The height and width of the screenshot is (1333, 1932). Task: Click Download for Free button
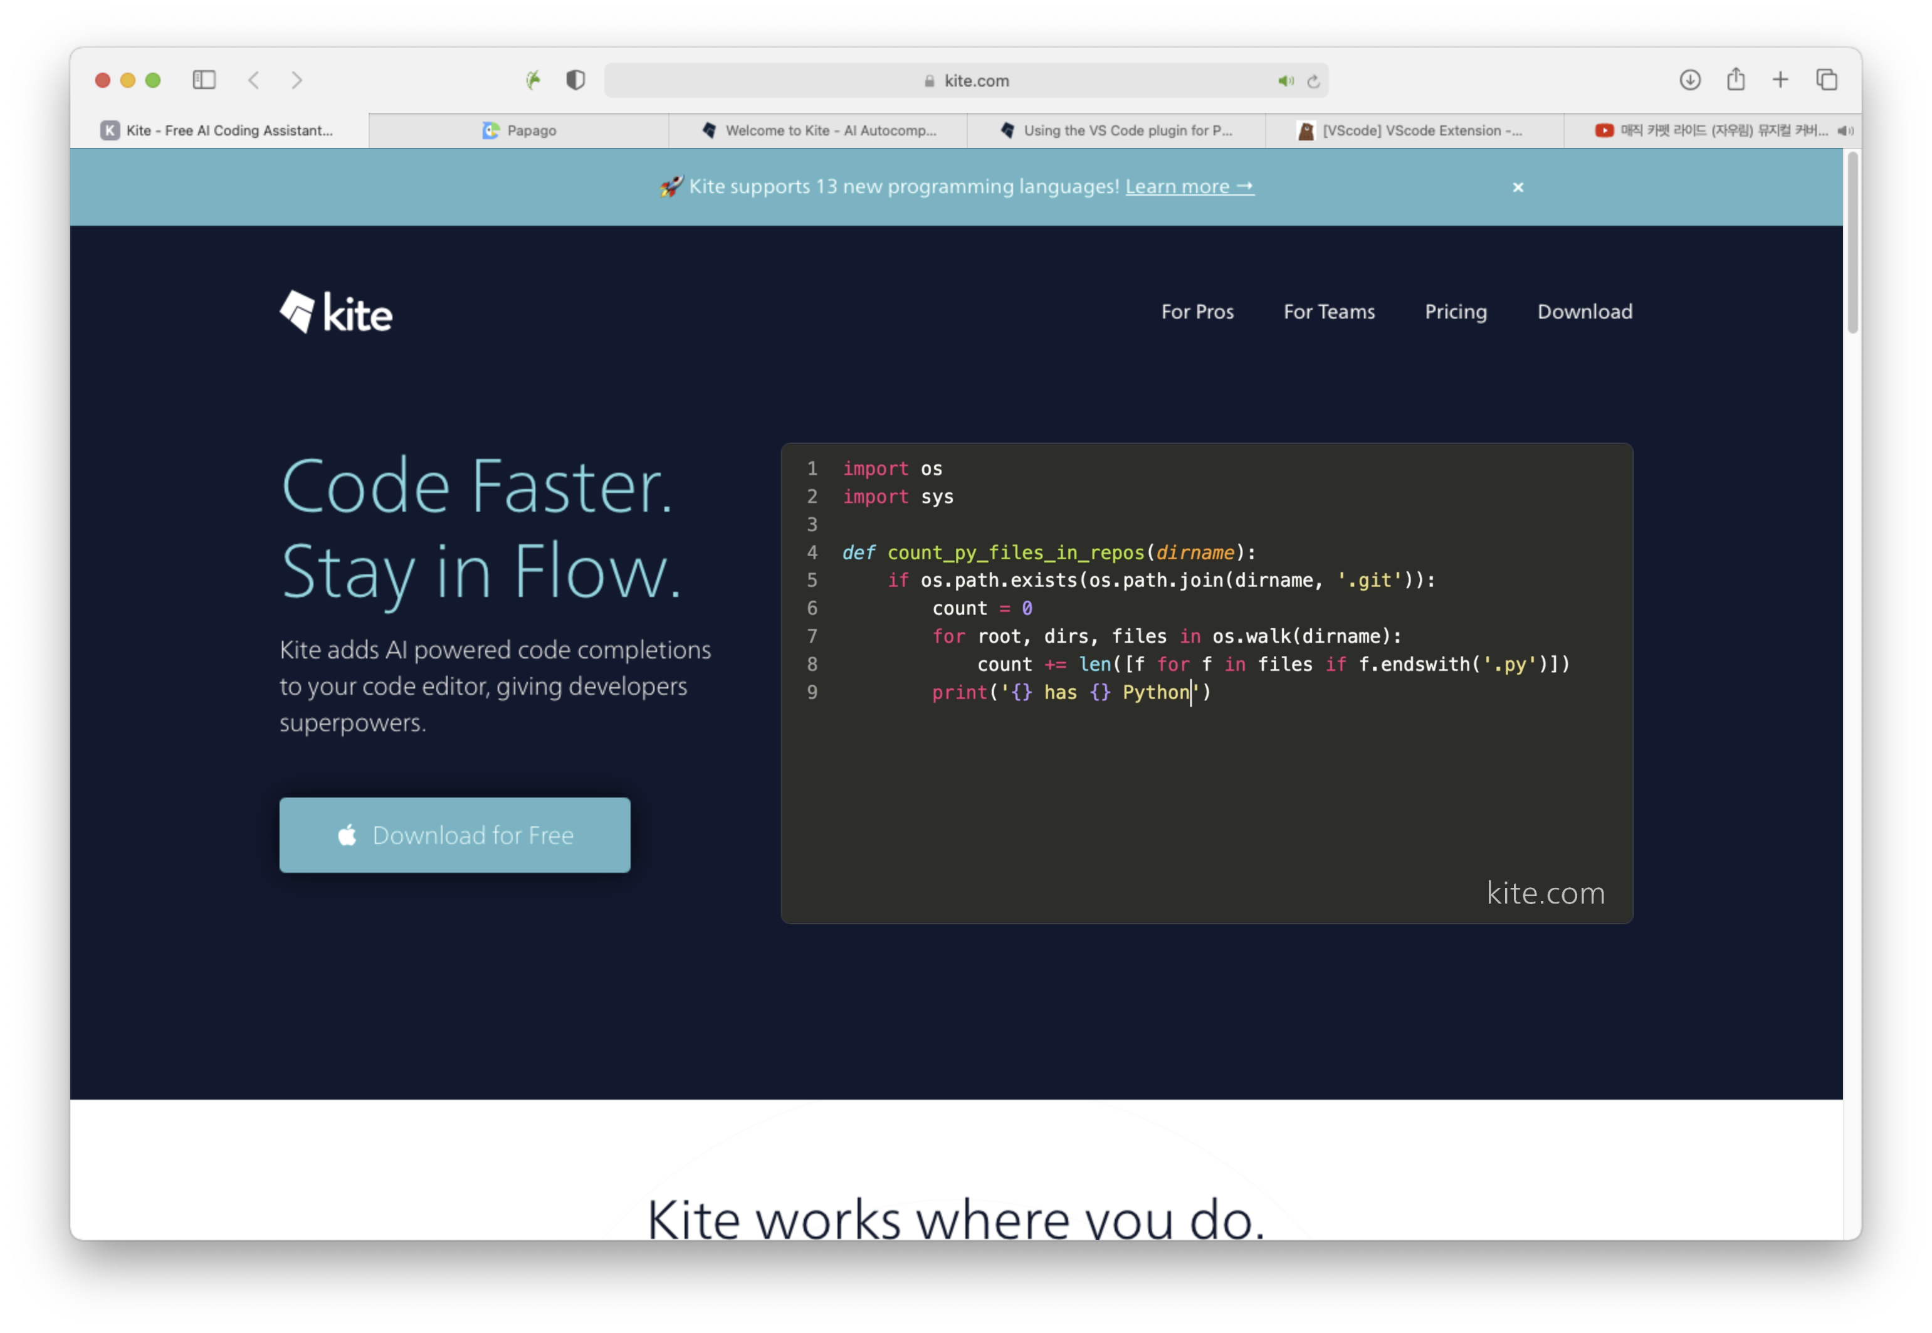click(x=454, y=835)
